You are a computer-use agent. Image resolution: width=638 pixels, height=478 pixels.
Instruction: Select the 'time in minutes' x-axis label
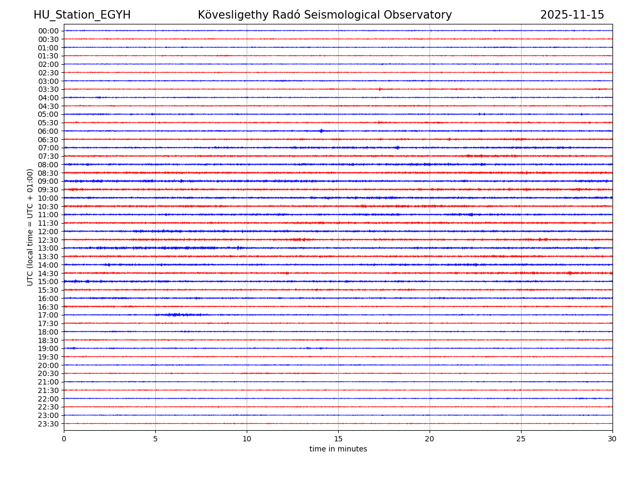coord(338,449)
